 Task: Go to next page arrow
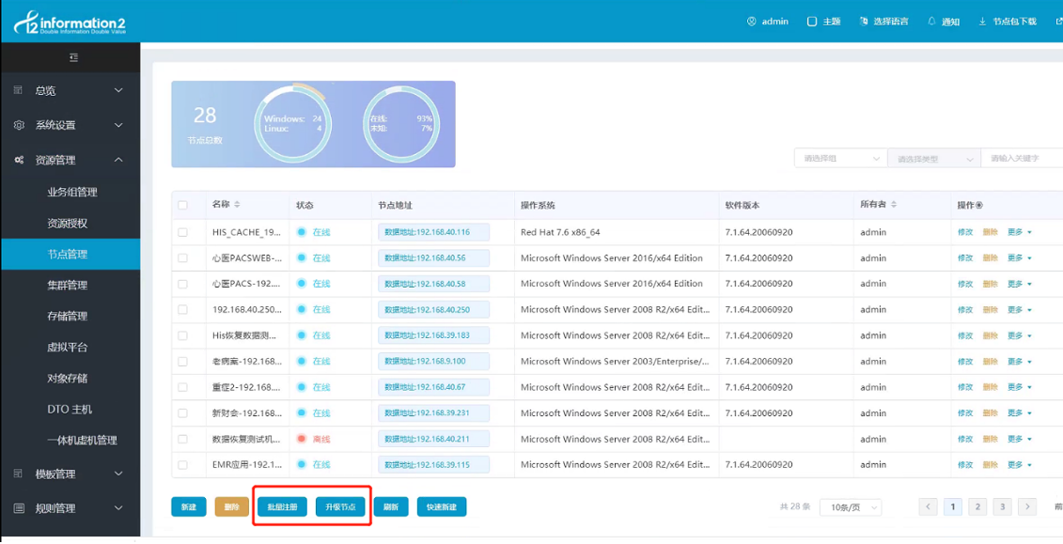click(1027, 506)
